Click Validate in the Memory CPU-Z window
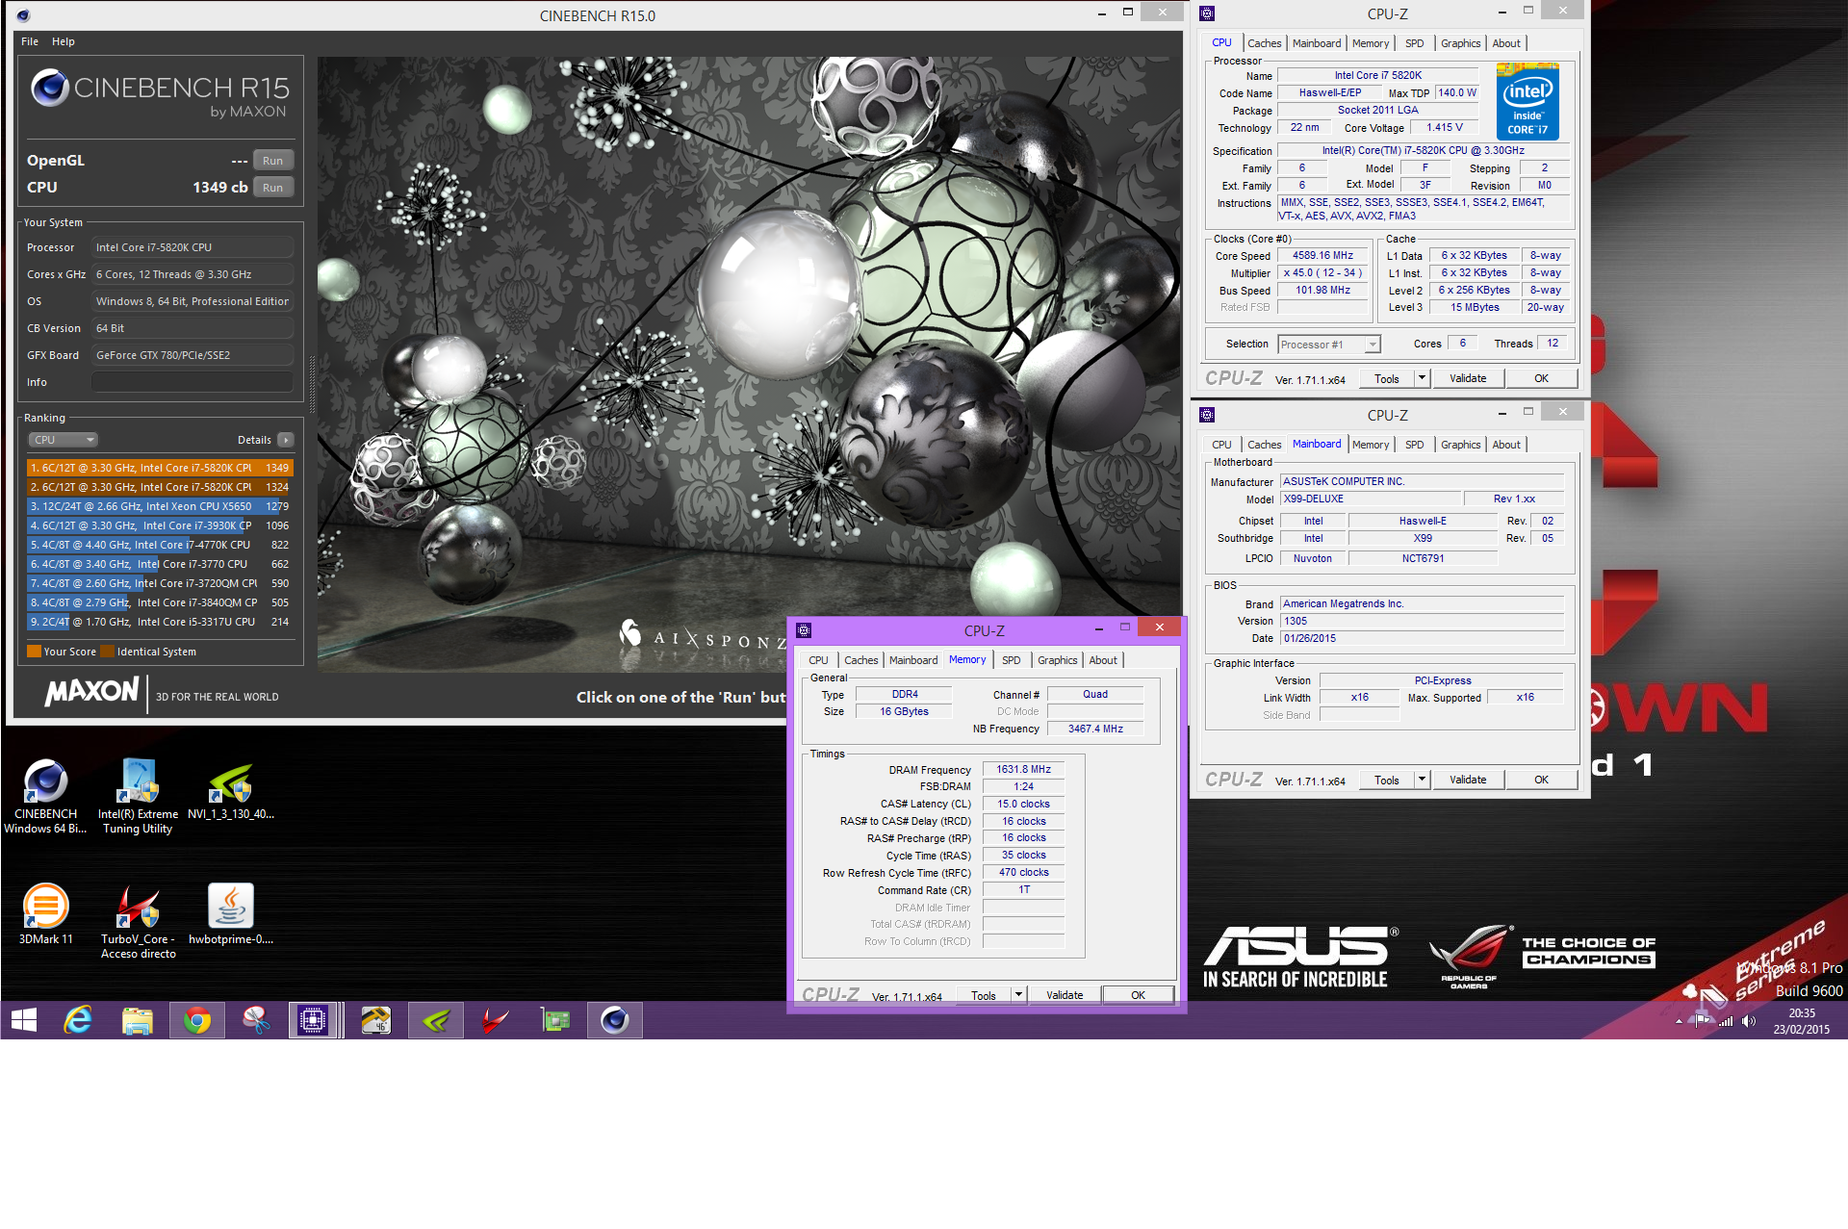This screenshot has width=1848, height=1229. pos(1065,995)
